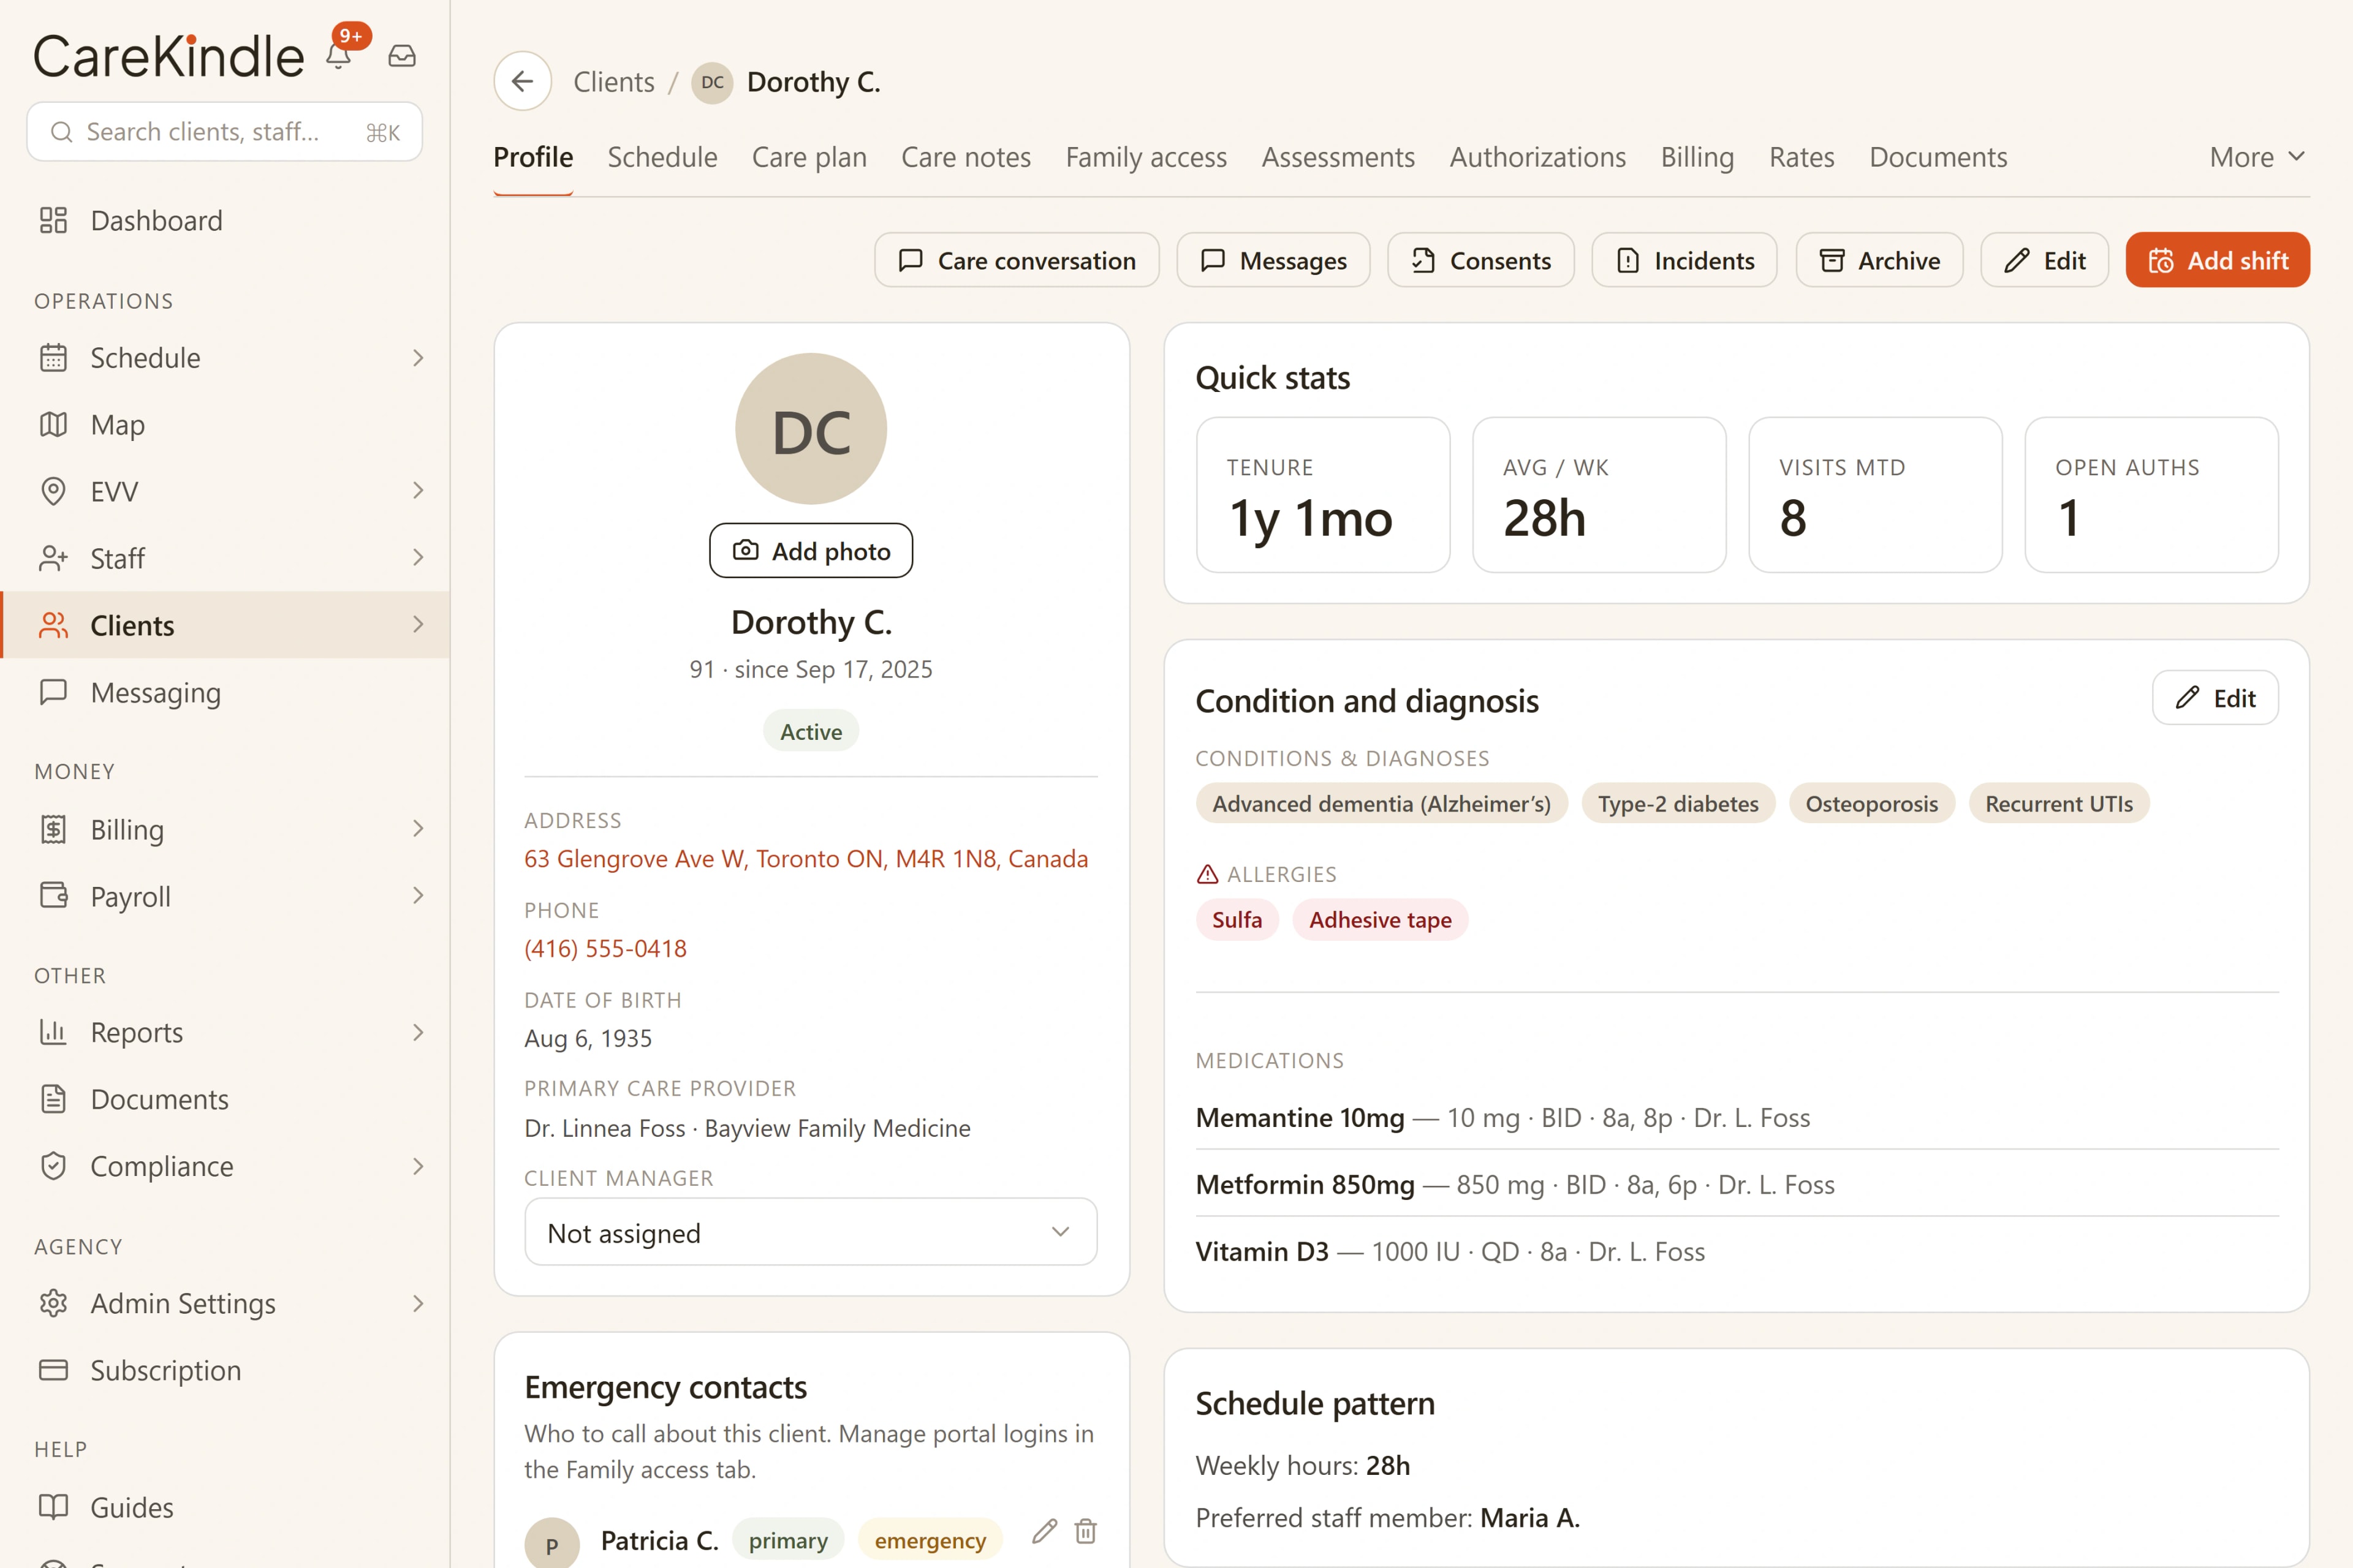Switch to Care plan tab
This screenshot has height=1568, width=2353.
pos(809,157)
